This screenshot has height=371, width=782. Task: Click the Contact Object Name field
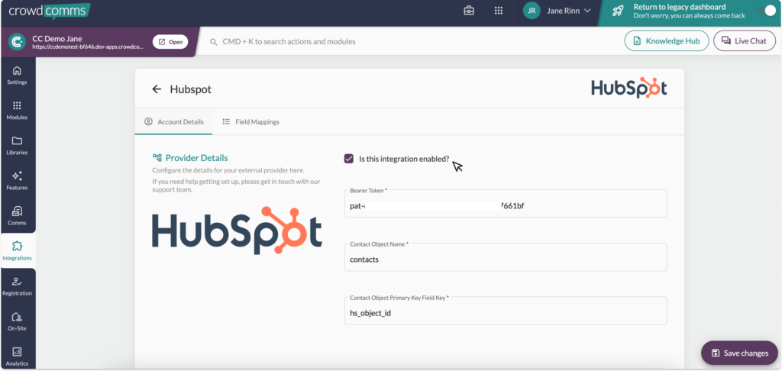[x=505, y=260]
